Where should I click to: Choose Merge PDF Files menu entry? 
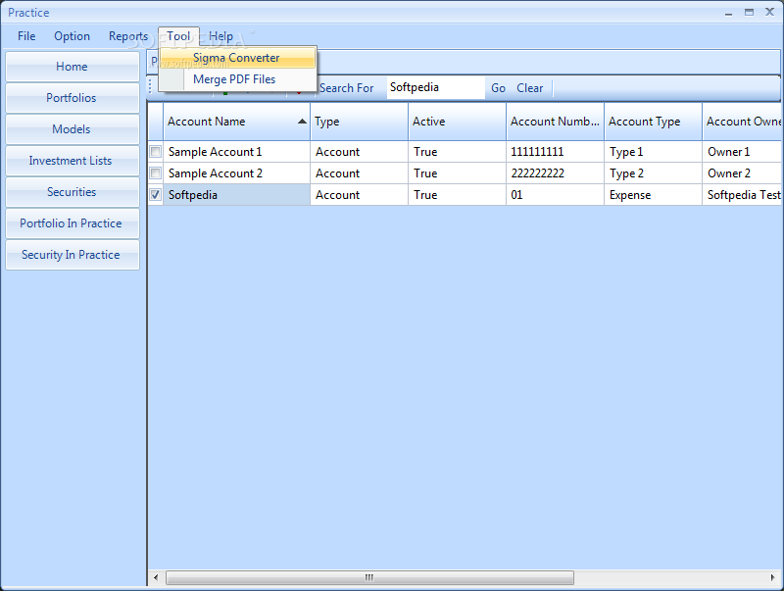coord(237,79)
